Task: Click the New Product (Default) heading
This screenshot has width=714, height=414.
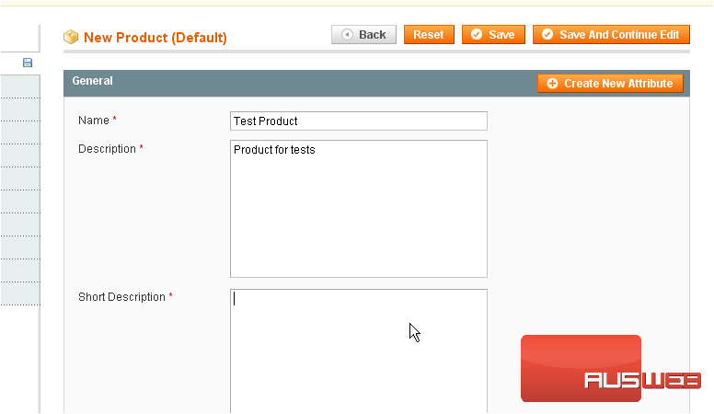Action: (155, 38)
